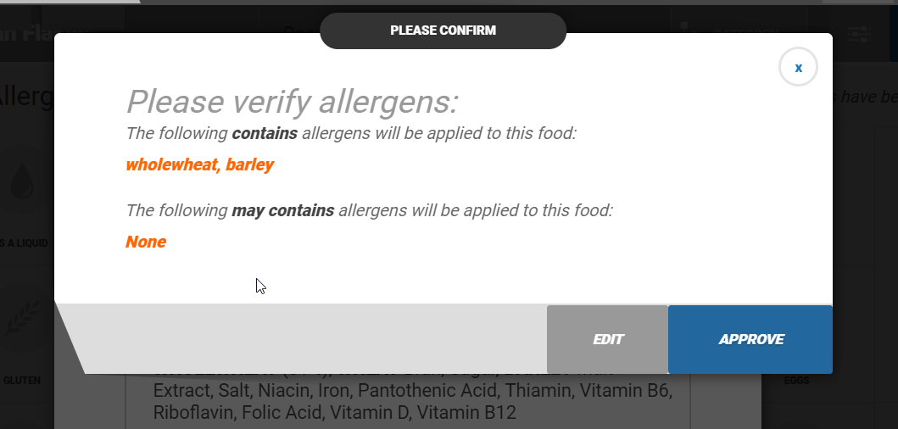Click the 'following contains allergens' sentence

(351, 133)
